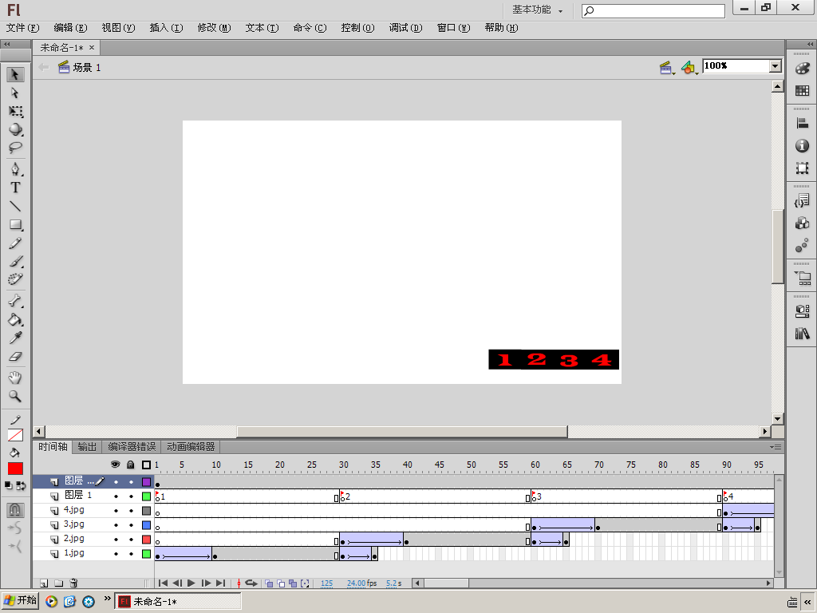Select the Selection (arrow) tool

pyautogui.click(x=15, y=74)
